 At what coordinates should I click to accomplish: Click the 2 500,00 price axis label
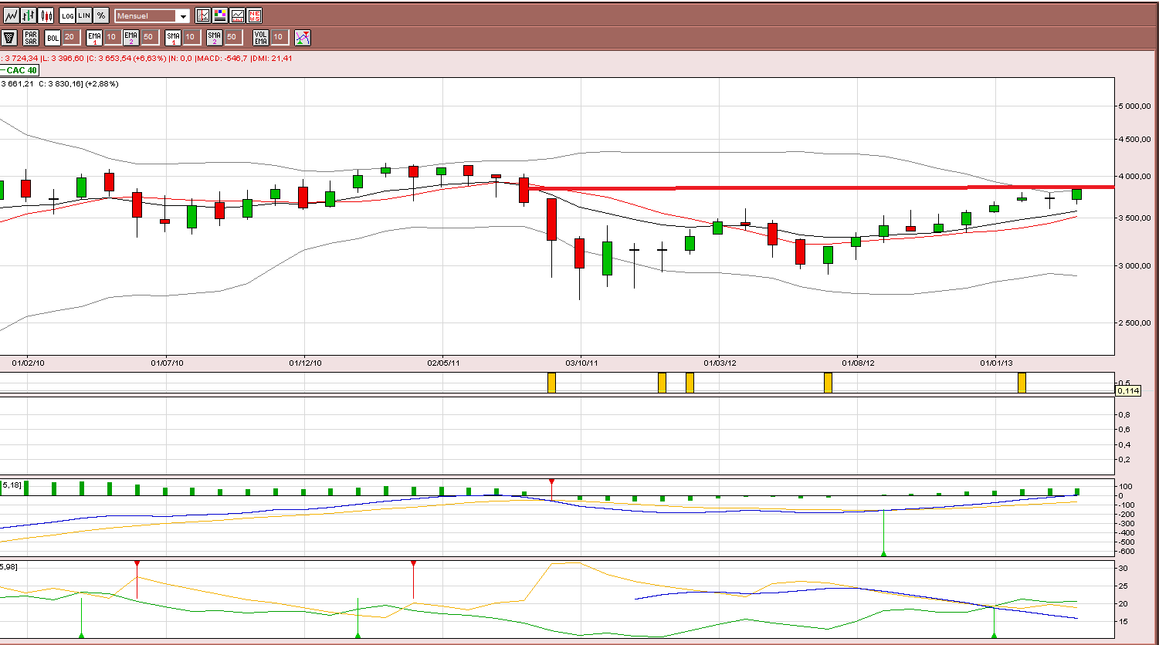pyautogui.click(x=1136, y=322)
